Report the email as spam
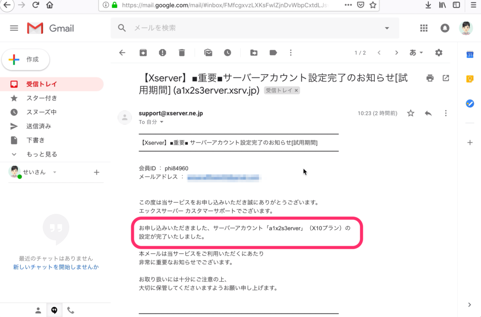Viewport: 481px width, 317px height. click(162, 53)
